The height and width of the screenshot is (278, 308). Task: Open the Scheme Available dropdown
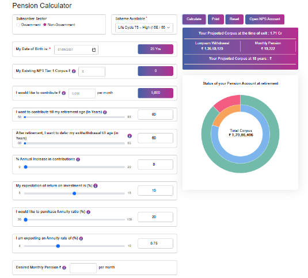pyautogui.click(x=144, y=28)
